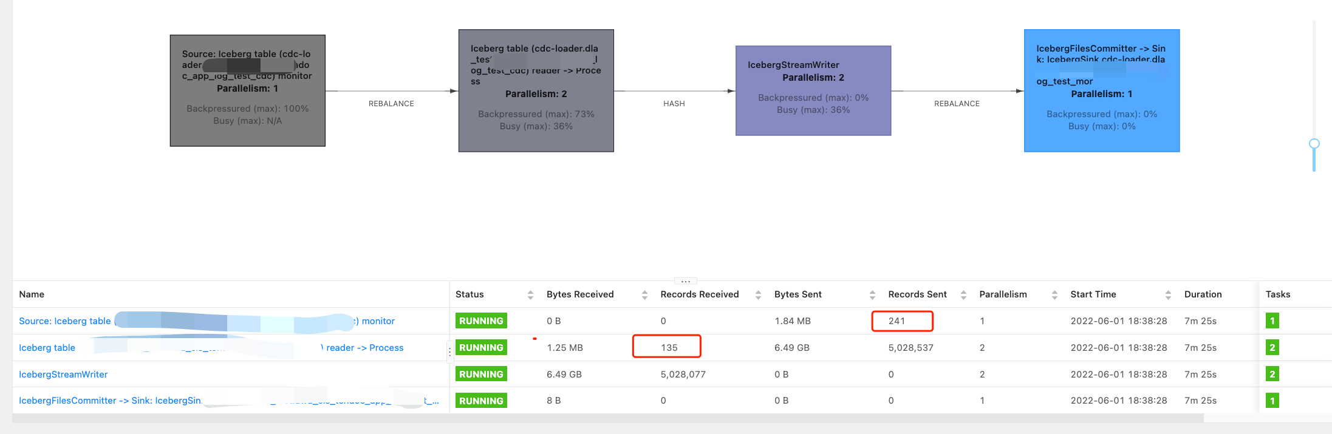Open the IcebergStreamWriter operator link
This screenshot has height=434, width=1332.
coord(63,374)
